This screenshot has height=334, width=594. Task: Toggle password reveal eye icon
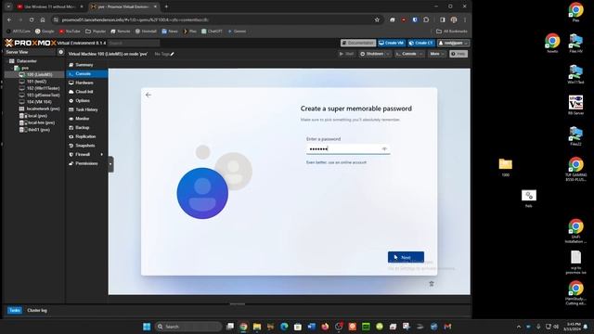384,149
